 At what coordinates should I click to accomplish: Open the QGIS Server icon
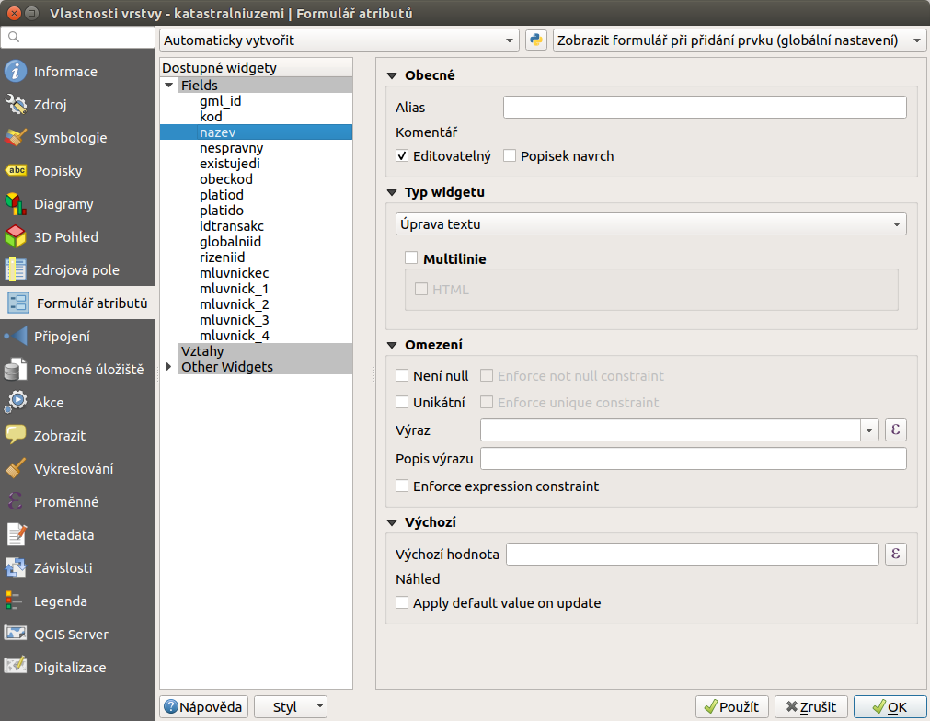pyautogui.click(x=16, y=634)
